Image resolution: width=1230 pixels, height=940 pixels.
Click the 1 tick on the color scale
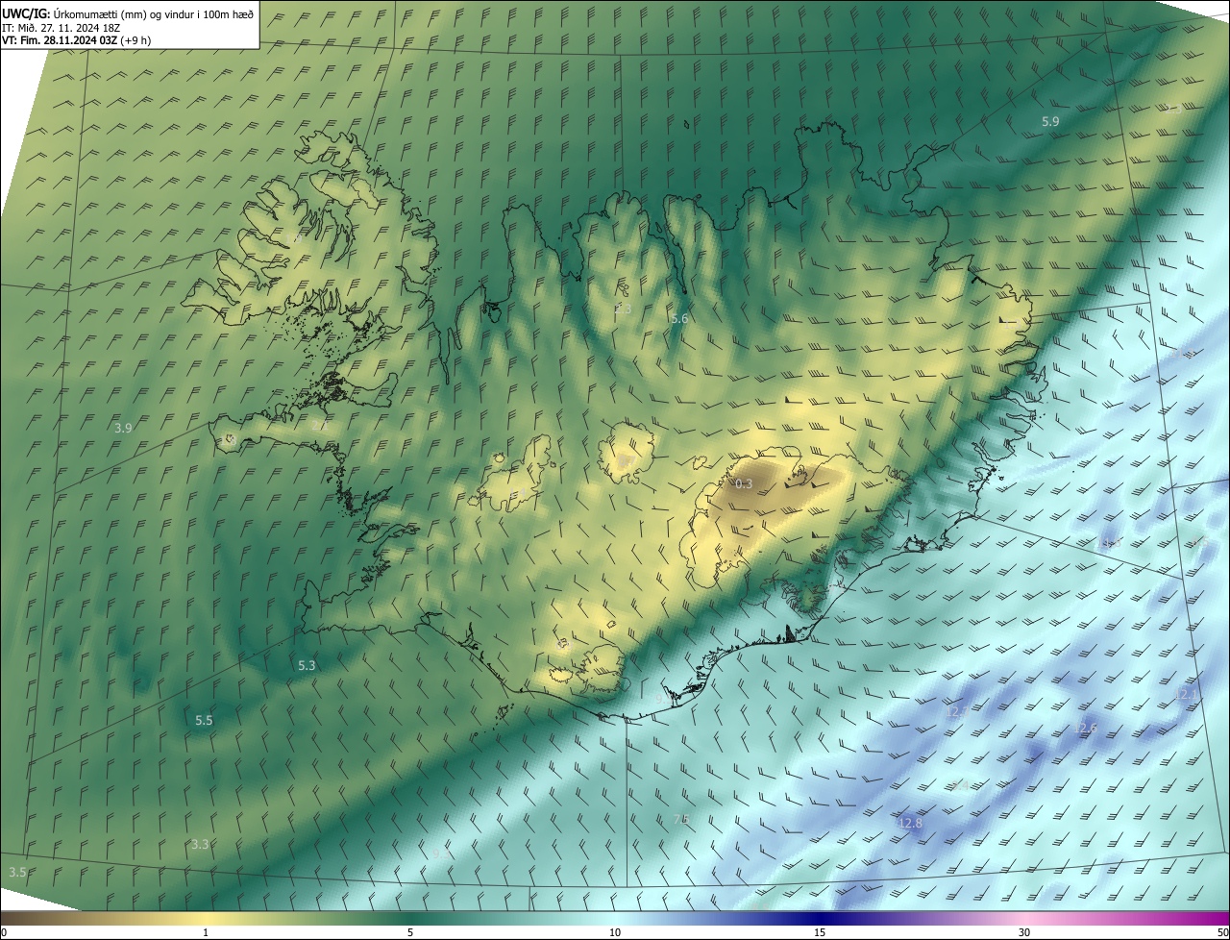pos(206,932)
